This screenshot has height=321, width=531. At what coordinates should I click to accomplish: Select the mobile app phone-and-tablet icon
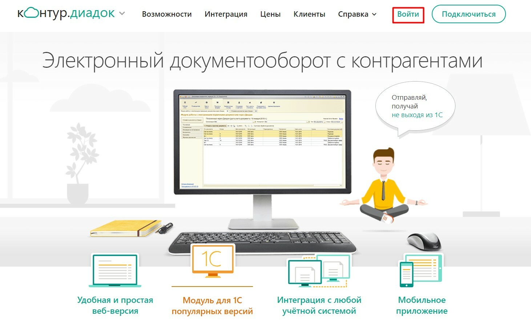(421, 271)
